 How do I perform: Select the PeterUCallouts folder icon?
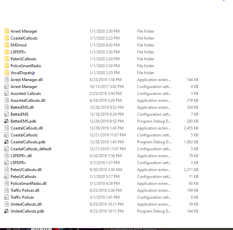6,59
